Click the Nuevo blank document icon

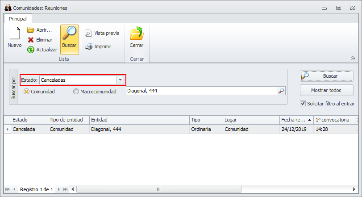pyautogui.click(x=15, y=34)
